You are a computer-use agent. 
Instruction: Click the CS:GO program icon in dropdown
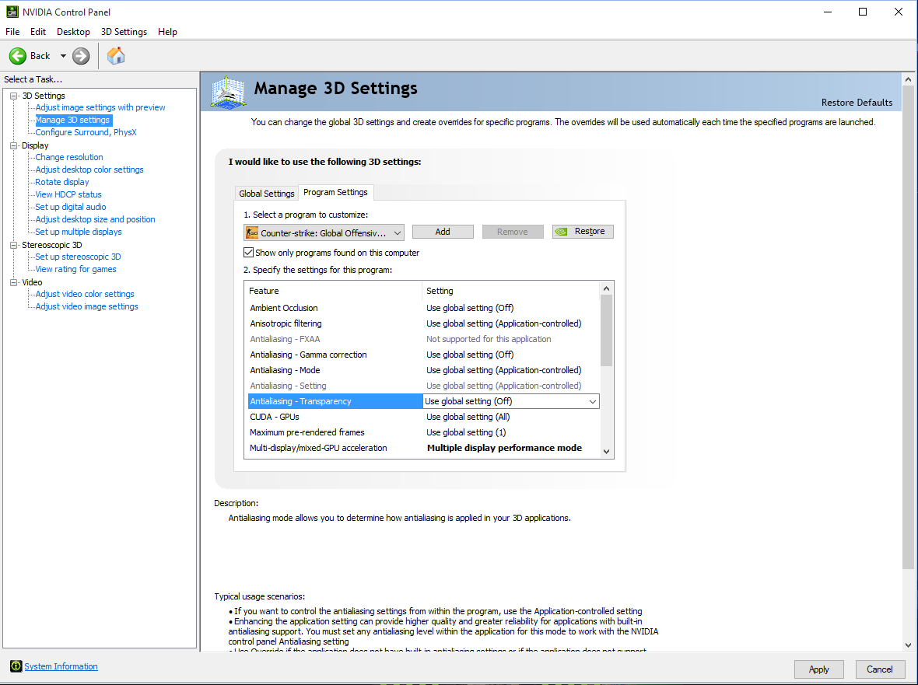pos(252,232)
